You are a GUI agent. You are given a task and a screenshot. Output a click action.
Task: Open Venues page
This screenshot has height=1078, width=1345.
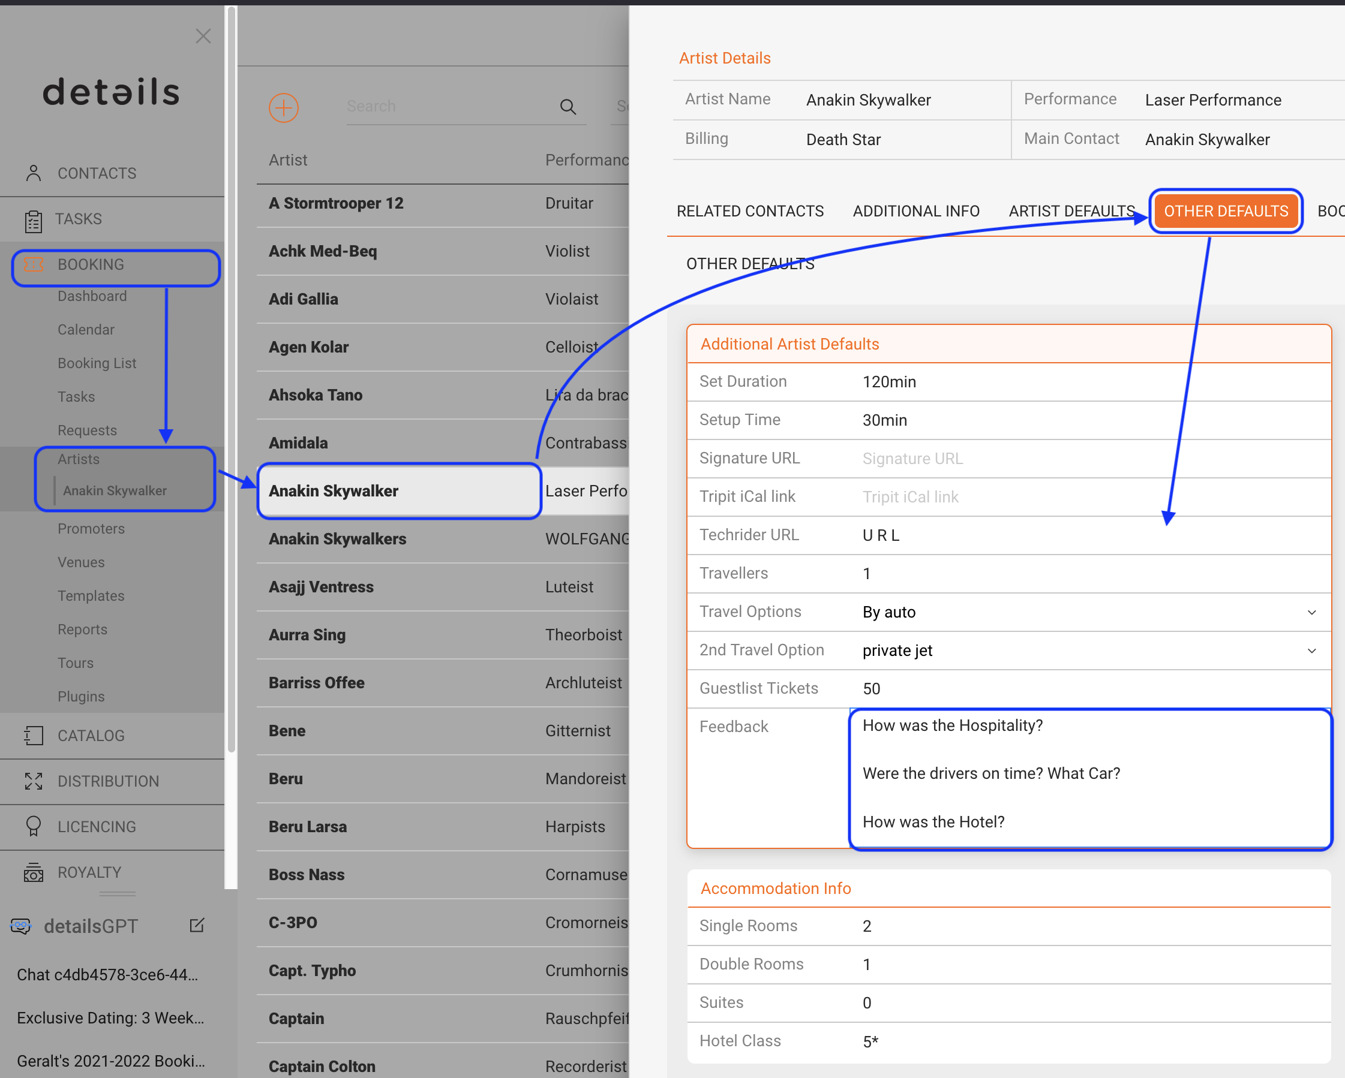coord(81,562)
